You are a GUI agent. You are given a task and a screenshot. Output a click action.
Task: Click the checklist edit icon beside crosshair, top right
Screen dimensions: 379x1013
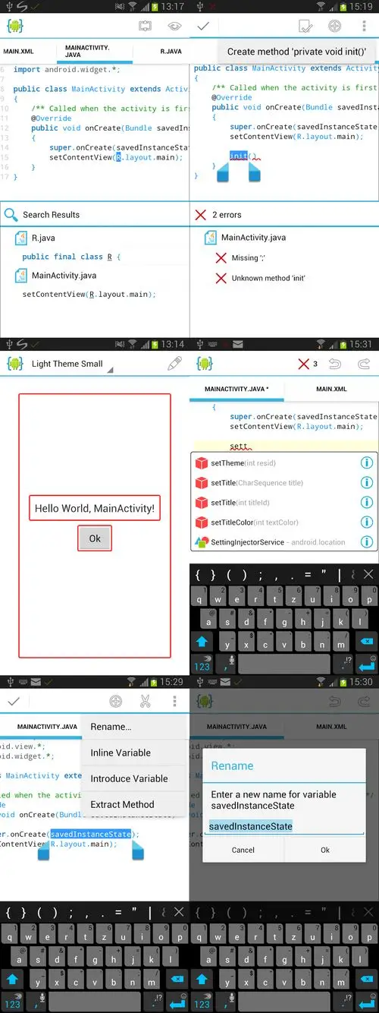[x=305, y=26]
